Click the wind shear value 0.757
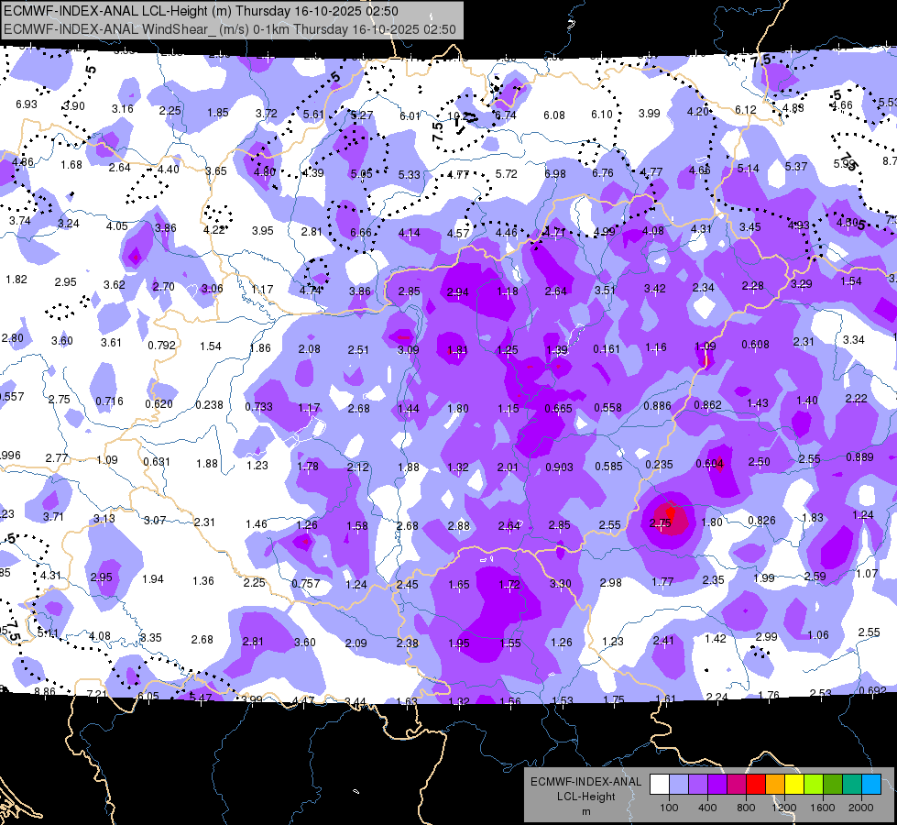This screenshot has width=897, height=825. point(305,583)
